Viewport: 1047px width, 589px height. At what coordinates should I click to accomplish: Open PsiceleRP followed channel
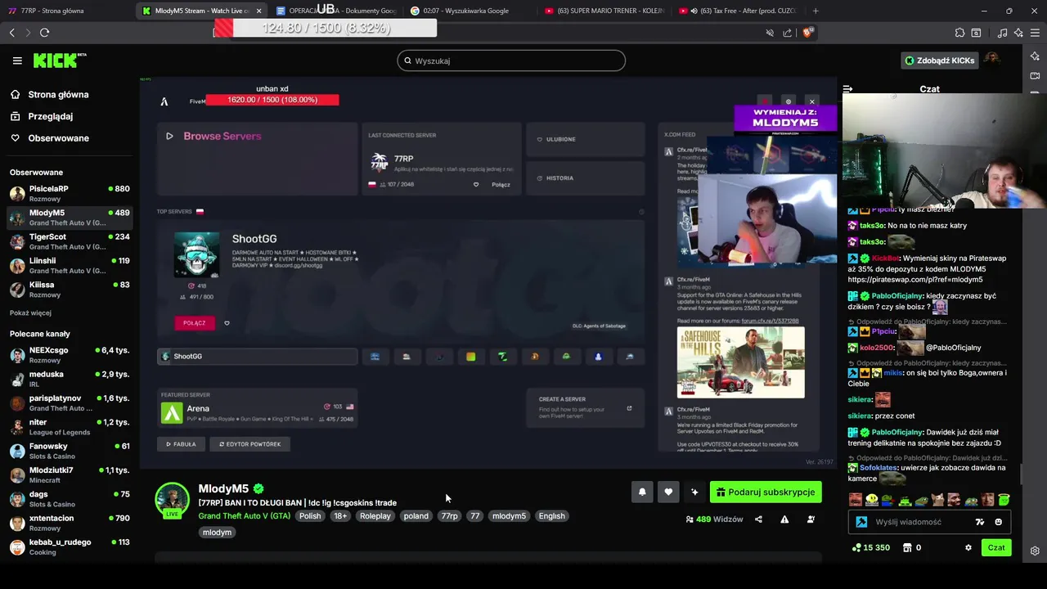point(70,193)
